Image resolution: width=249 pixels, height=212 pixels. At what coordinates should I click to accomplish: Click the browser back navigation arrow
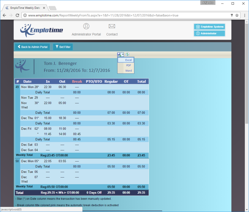click(4, 15)
